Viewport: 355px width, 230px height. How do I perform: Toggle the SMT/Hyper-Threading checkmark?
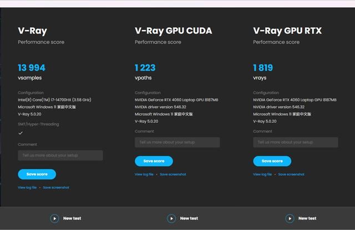point(21,133)
